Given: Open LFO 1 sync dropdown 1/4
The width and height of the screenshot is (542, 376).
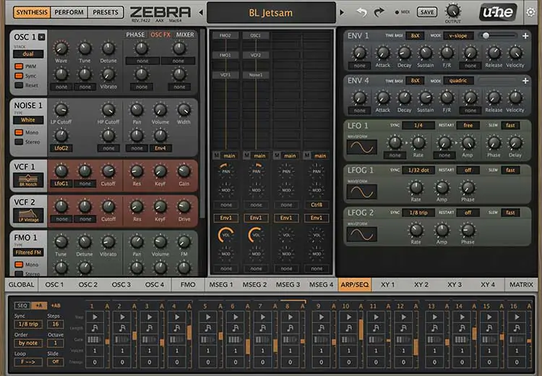Looking at the screenshot, I should (x=418, y=125).
